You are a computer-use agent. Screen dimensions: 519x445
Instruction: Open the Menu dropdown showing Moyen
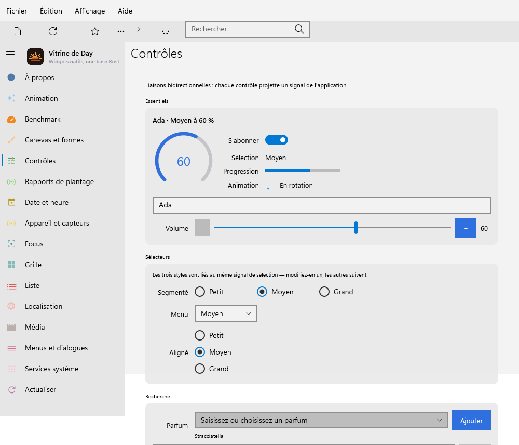pos(226,313)
